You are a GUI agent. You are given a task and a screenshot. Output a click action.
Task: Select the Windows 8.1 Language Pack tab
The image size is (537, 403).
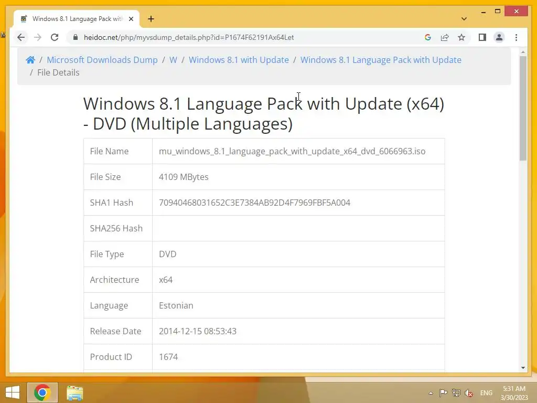click(x=77, y=19)
